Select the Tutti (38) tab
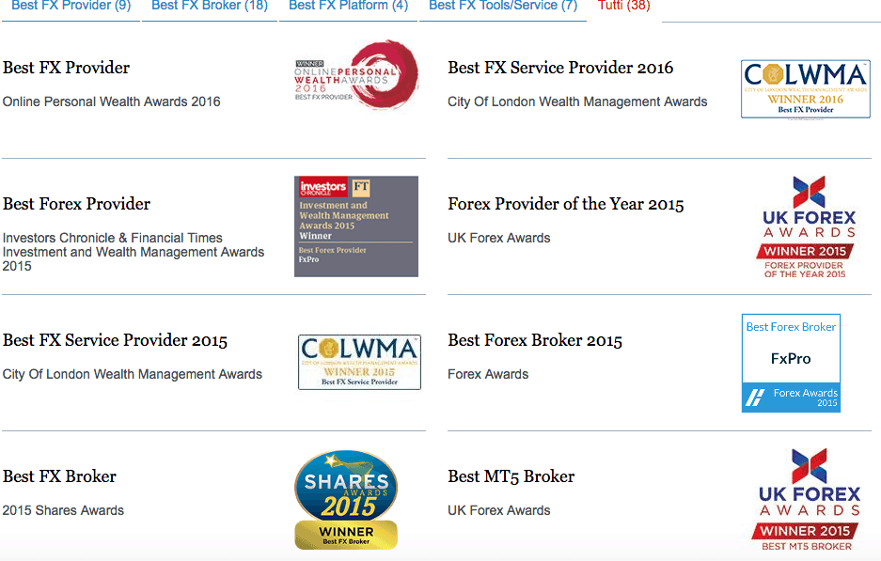This screenshot has height=561, width=881. [624, 7]
